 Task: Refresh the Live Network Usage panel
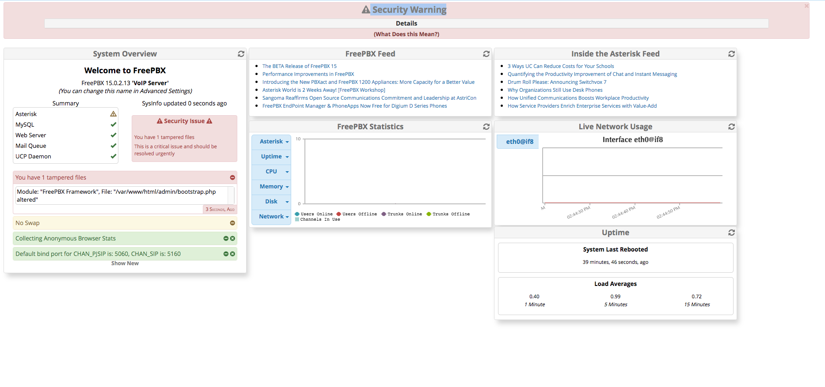[731, 127]
